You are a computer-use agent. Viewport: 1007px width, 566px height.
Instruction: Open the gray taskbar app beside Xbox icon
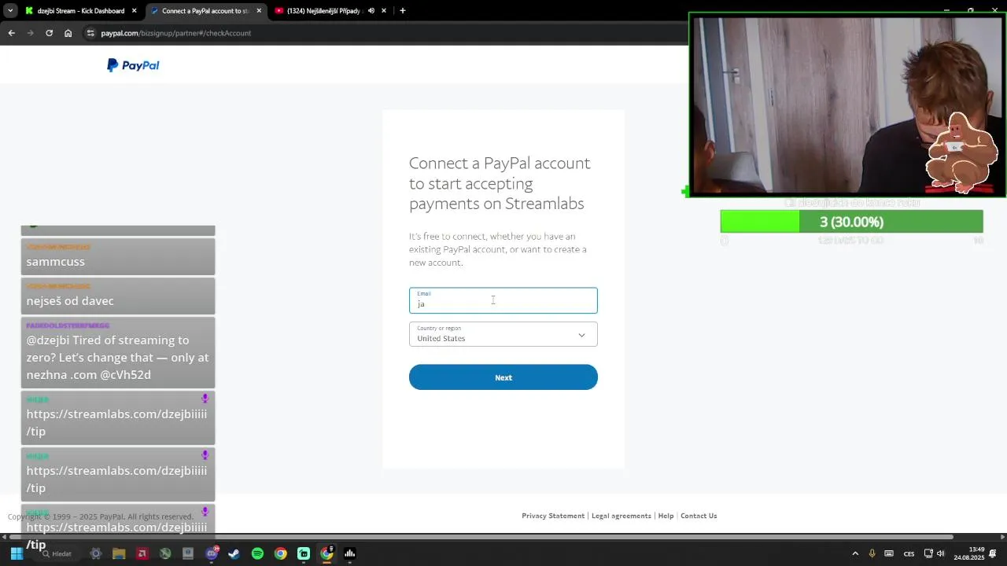click(x=188, y=553)
